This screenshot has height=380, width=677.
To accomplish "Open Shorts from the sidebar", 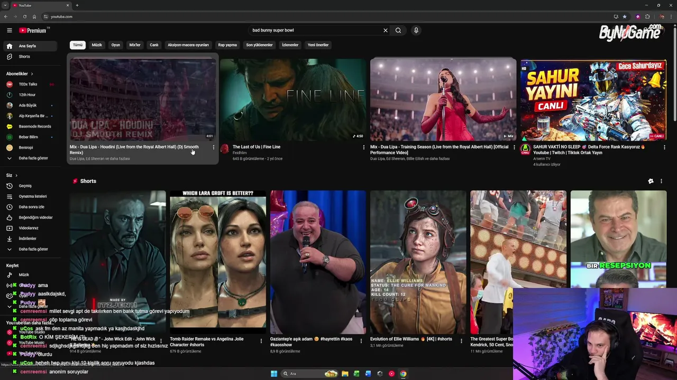I will 30,56.
